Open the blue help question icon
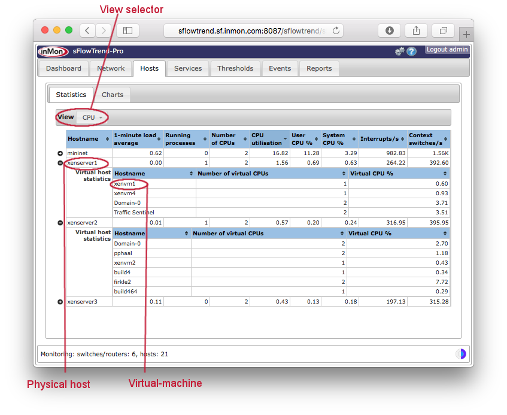Viewport: 507px width, 415px height. (x=411, y=52)
